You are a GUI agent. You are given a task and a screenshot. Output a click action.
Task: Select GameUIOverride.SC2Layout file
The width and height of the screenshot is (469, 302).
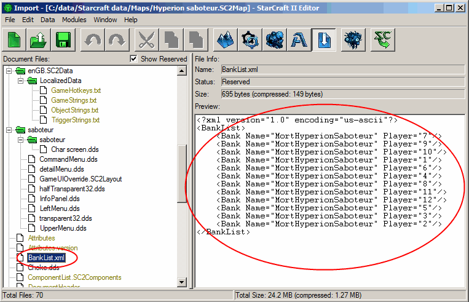[81, 179]
